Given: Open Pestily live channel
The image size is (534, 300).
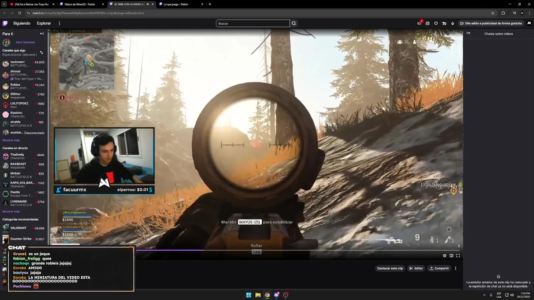Looking at the screenshot, I should [x=23, y=194].
